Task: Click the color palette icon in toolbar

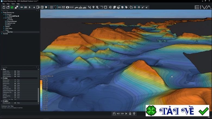Action: (x=114, y=7)
